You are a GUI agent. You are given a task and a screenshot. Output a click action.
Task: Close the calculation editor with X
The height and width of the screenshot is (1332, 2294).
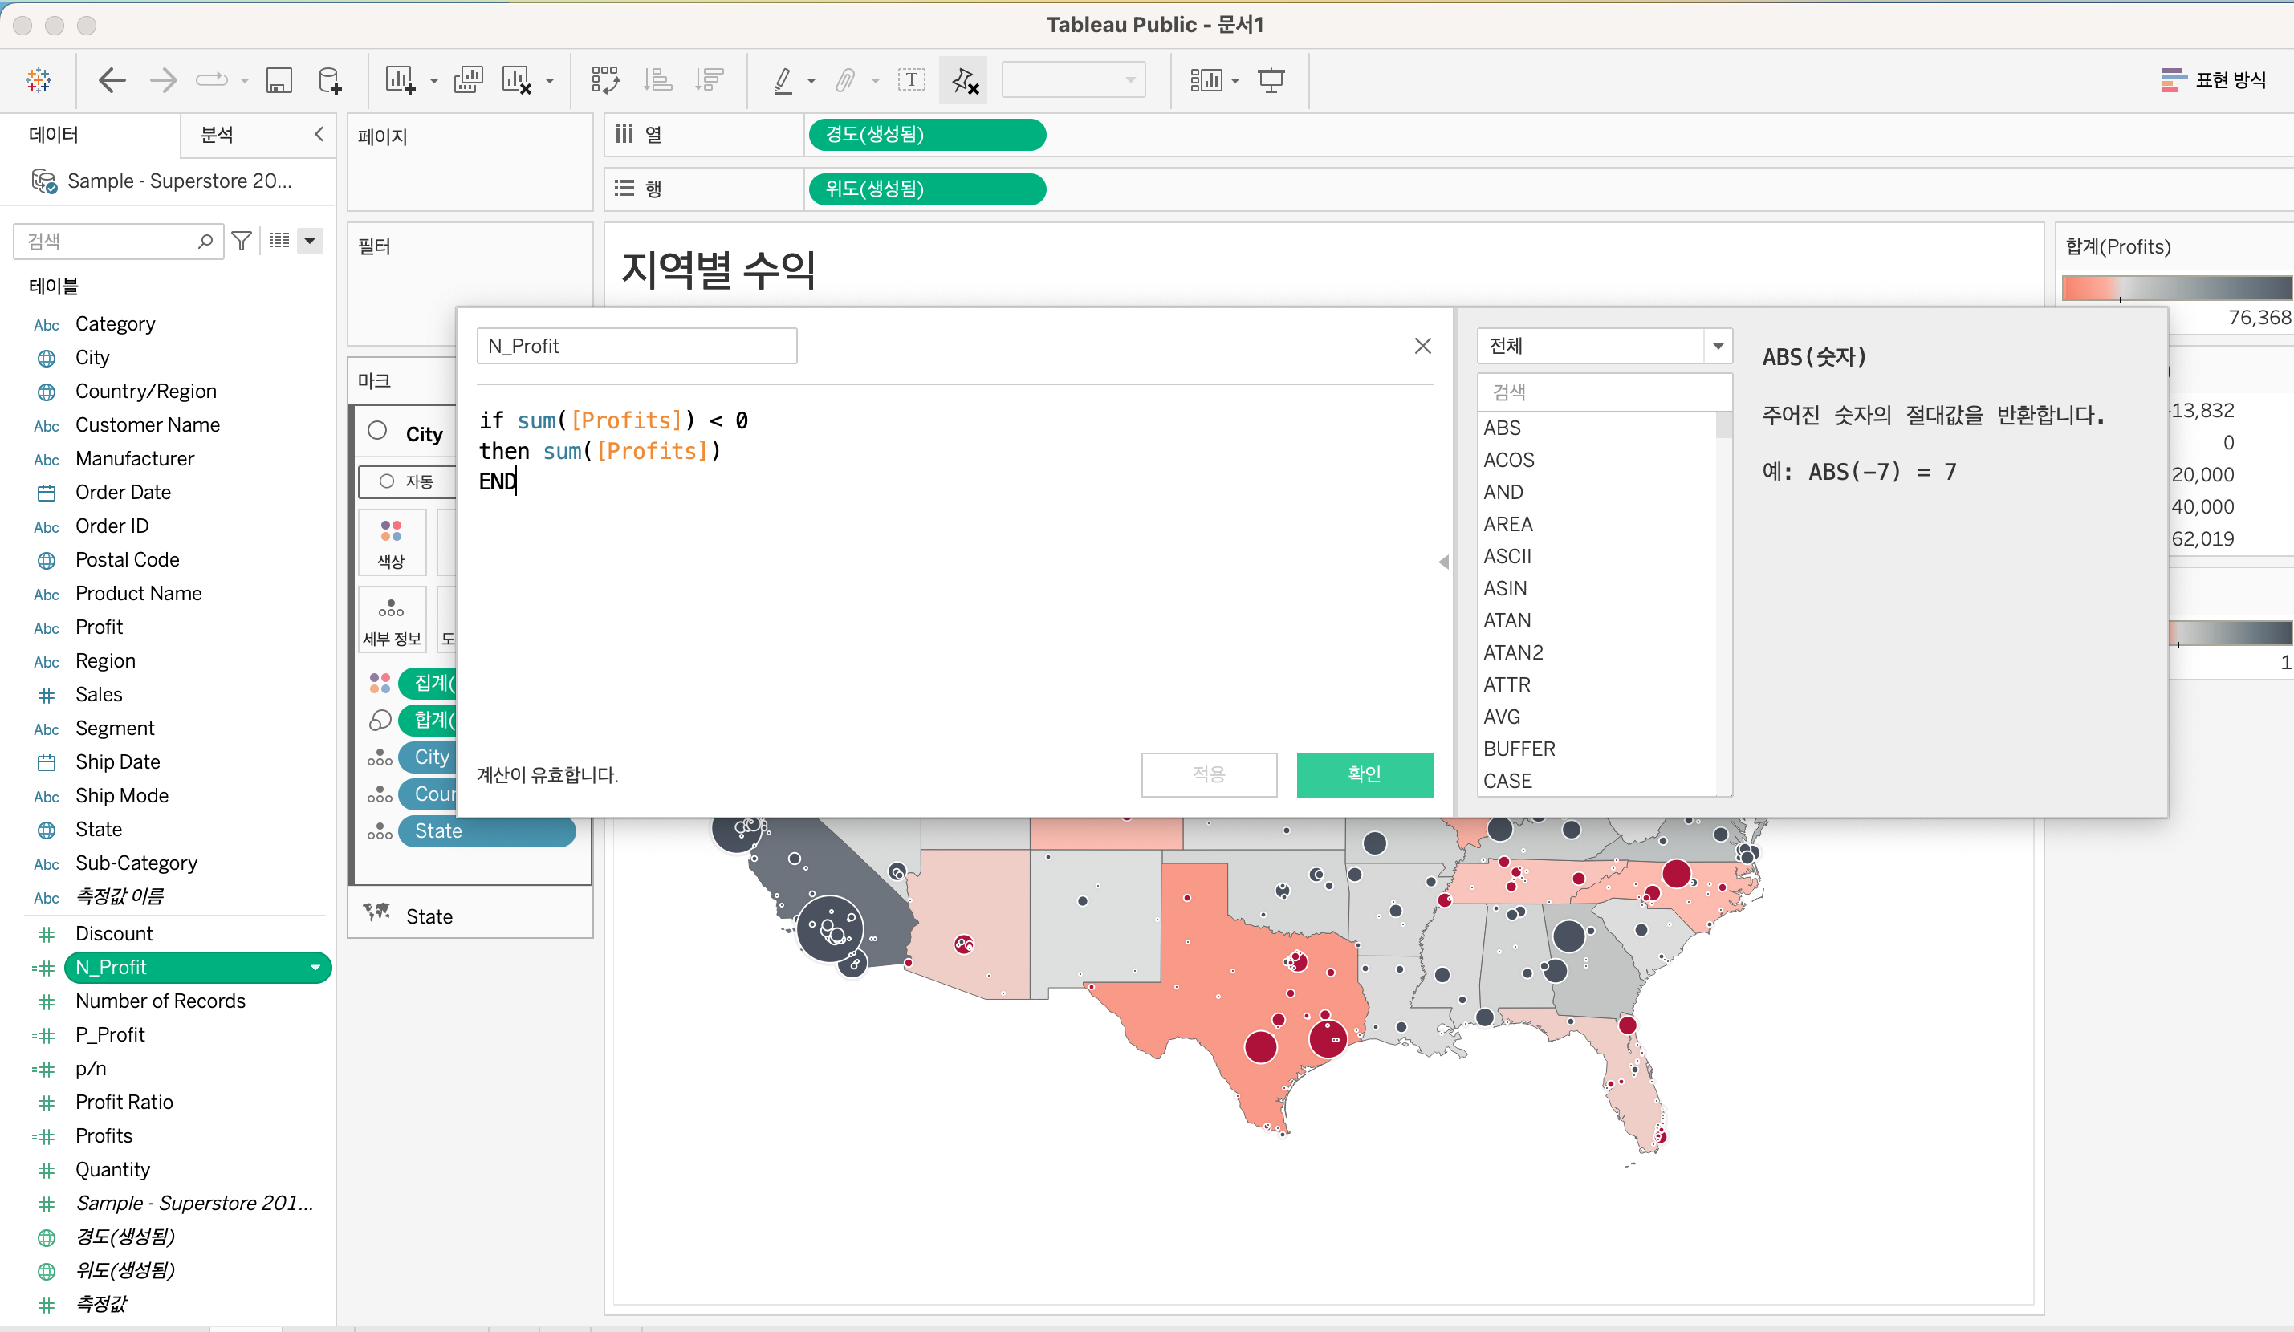[1422, 346]
